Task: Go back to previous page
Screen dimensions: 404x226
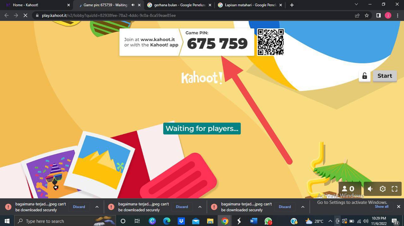Action: (6, 15)
